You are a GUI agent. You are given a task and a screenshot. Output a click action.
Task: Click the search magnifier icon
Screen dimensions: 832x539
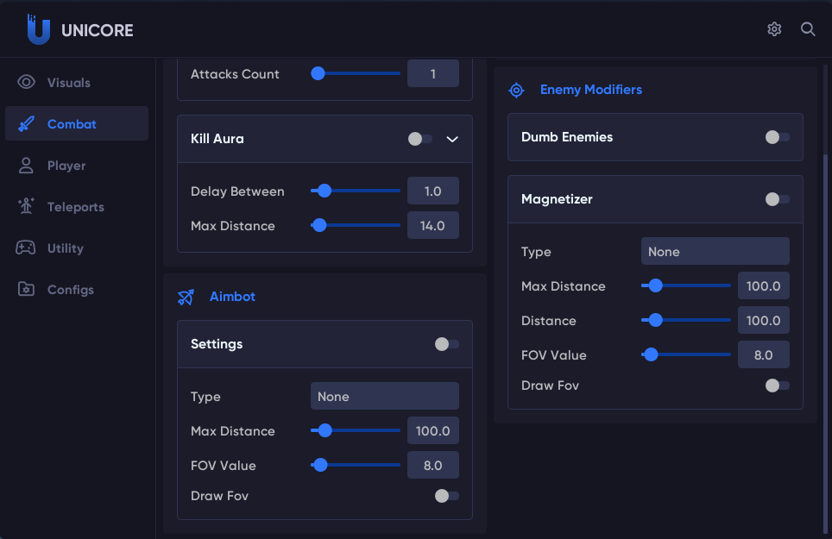point(808,29)
